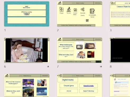Image resolution: width=130 pixels, height=97 pixels.
Task: Click 'What are the modern media types?' text
Action: coord(13,83)
